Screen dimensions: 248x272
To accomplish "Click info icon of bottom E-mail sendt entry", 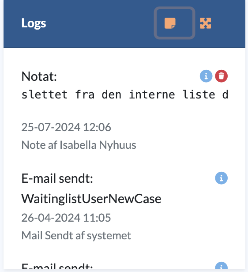I will click(x=222, y=267).
